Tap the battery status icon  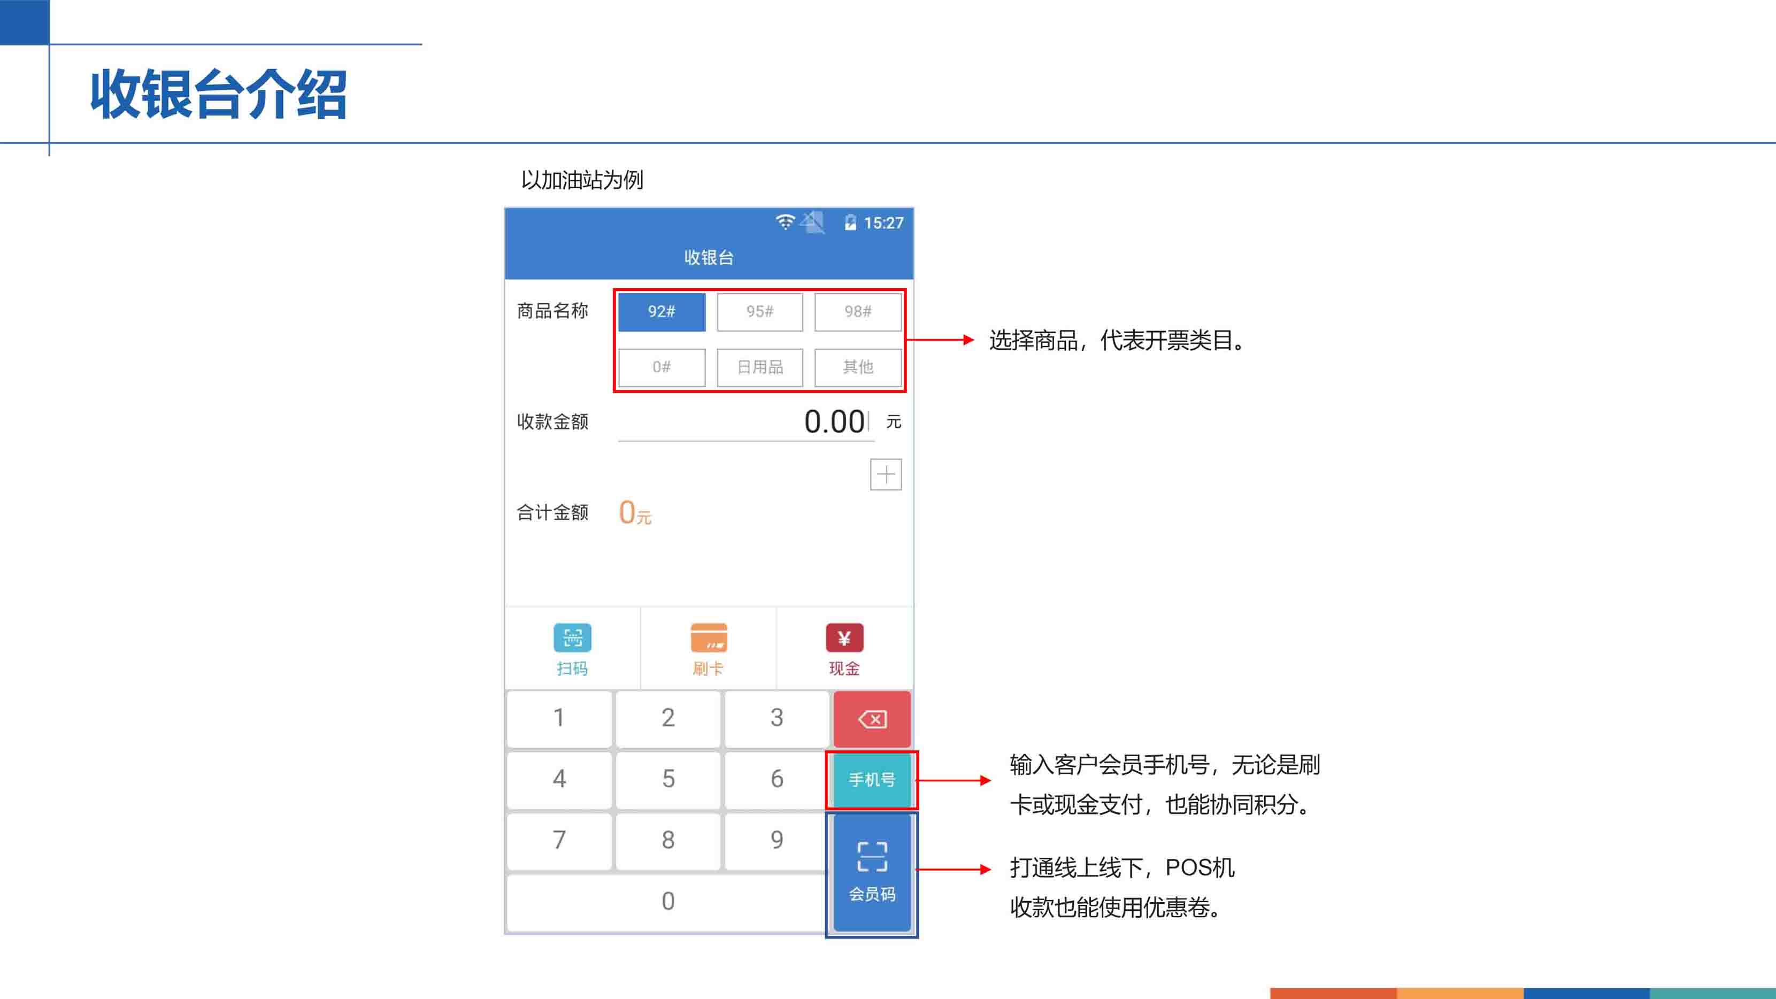[x=850, y=222]
